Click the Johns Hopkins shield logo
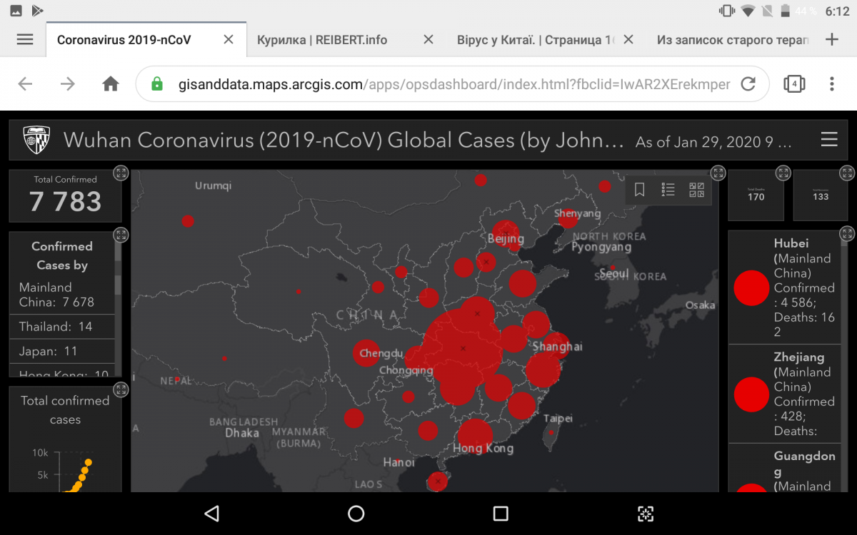 pos(36,140)
